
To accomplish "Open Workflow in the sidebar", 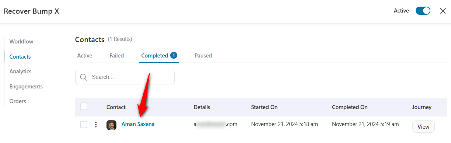I will 21,42.
